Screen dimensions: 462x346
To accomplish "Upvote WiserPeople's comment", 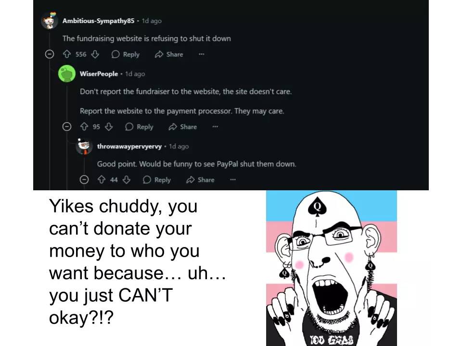I will click(84, 126).
